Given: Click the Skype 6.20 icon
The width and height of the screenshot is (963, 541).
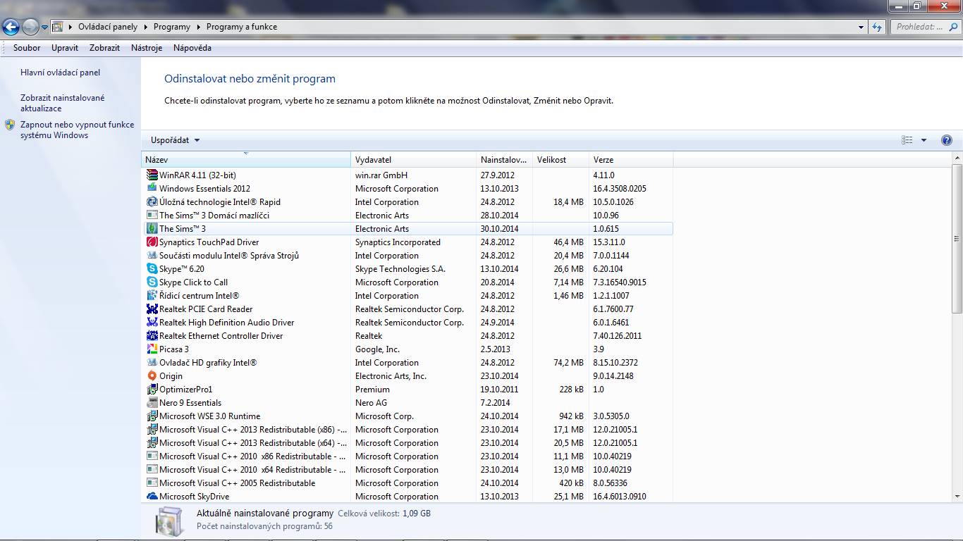Looking at the screenshot, I should (152, 268).
